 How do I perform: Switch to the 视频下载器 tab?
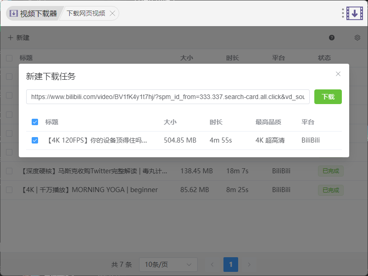(x=33, y=13)
